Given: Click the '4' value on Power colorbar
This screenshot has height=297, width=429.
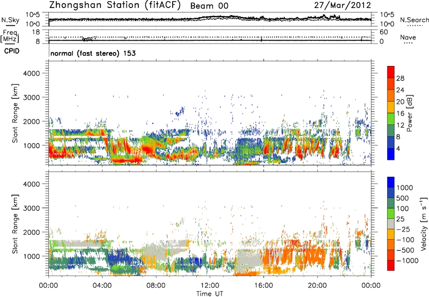Looking at the screenshot, I should click(398, 149).
